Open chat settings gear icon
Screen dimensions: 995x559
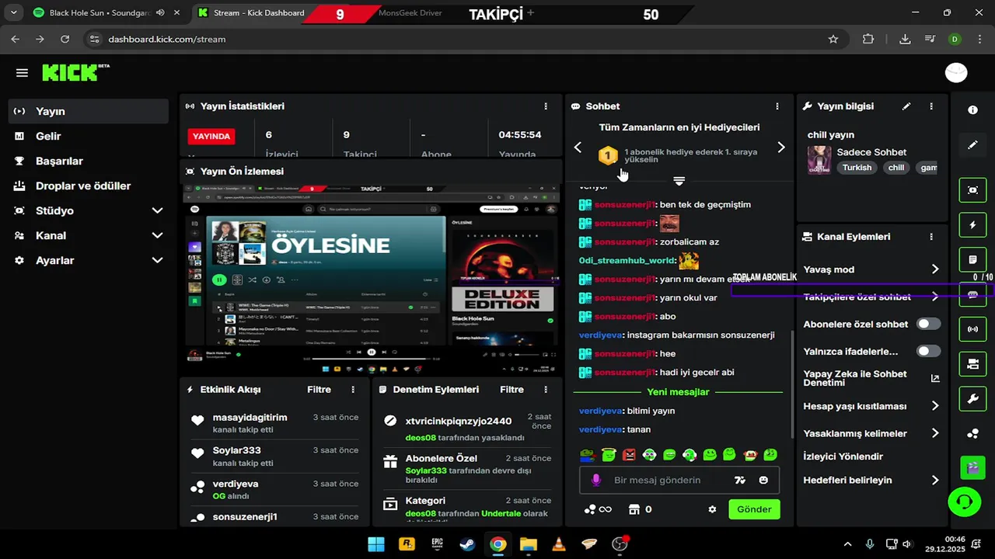click(712, 509)
